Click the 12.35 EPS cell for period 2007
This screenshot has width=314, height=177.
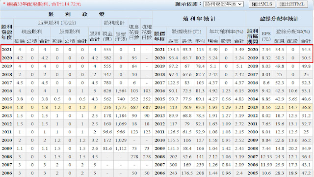tap(266, 157)
